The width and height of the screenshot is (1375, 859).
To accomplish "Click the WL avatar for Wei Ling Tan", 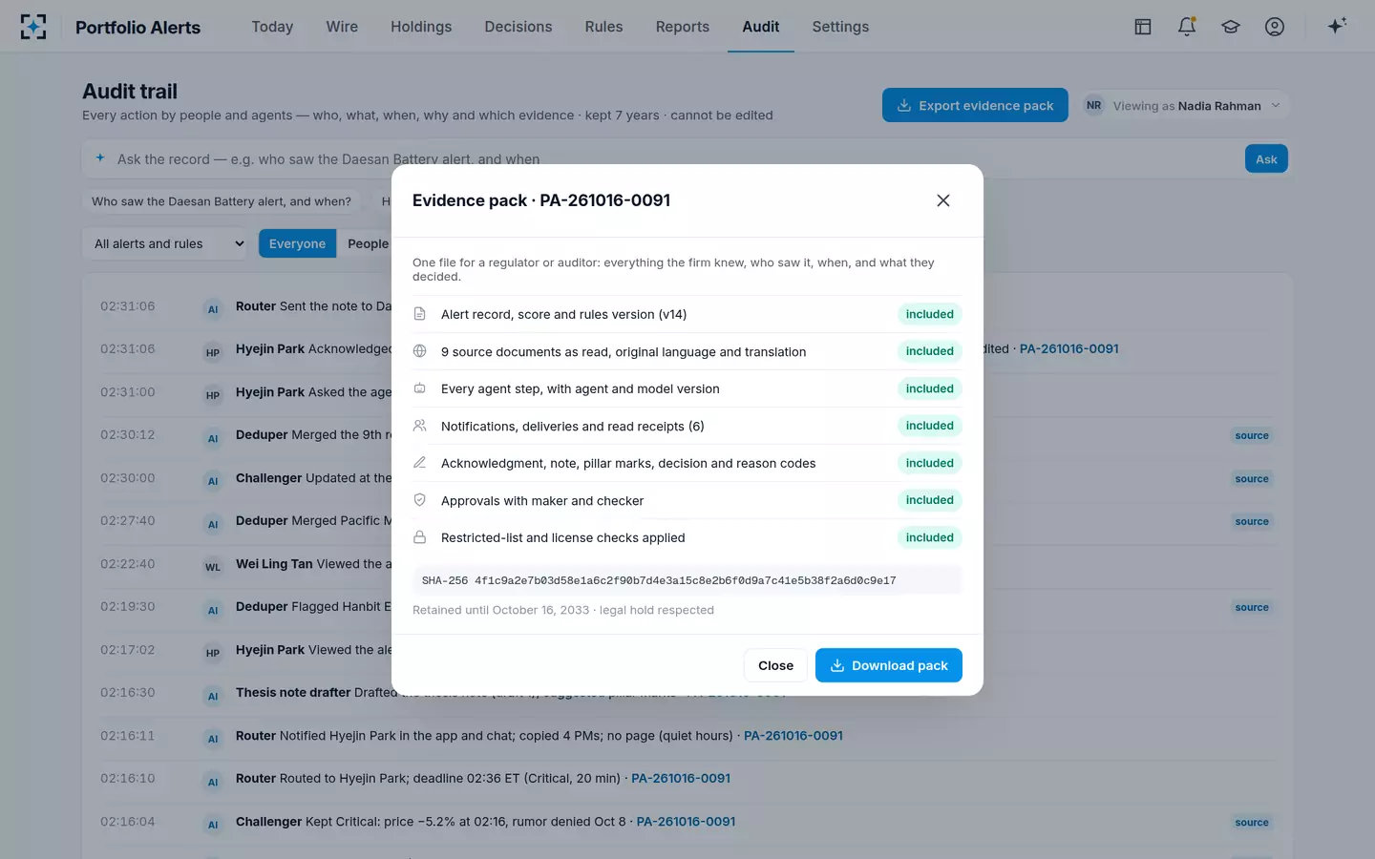I will point(213,567).
